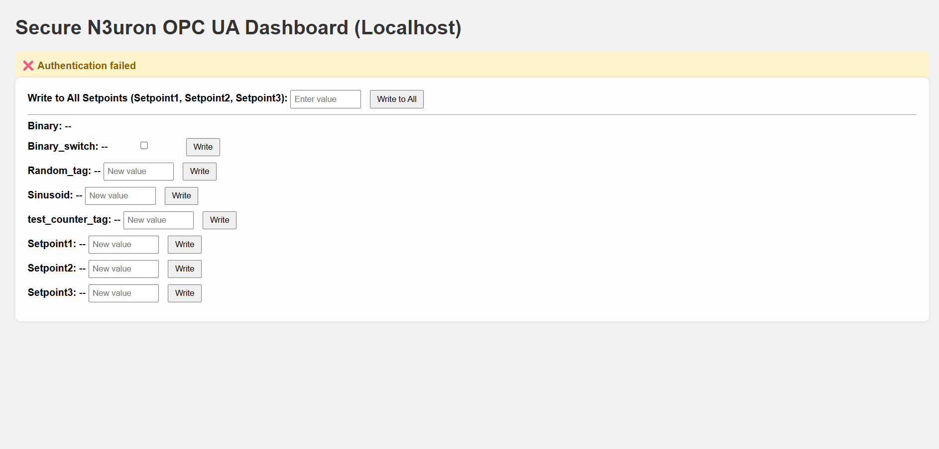Click the Binary tag label
939x449 pixels.
44,126
